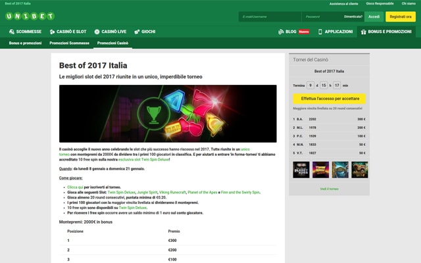Open the Applicazioni page
Viewport: 421px width, 263px height.
[335, 32]
